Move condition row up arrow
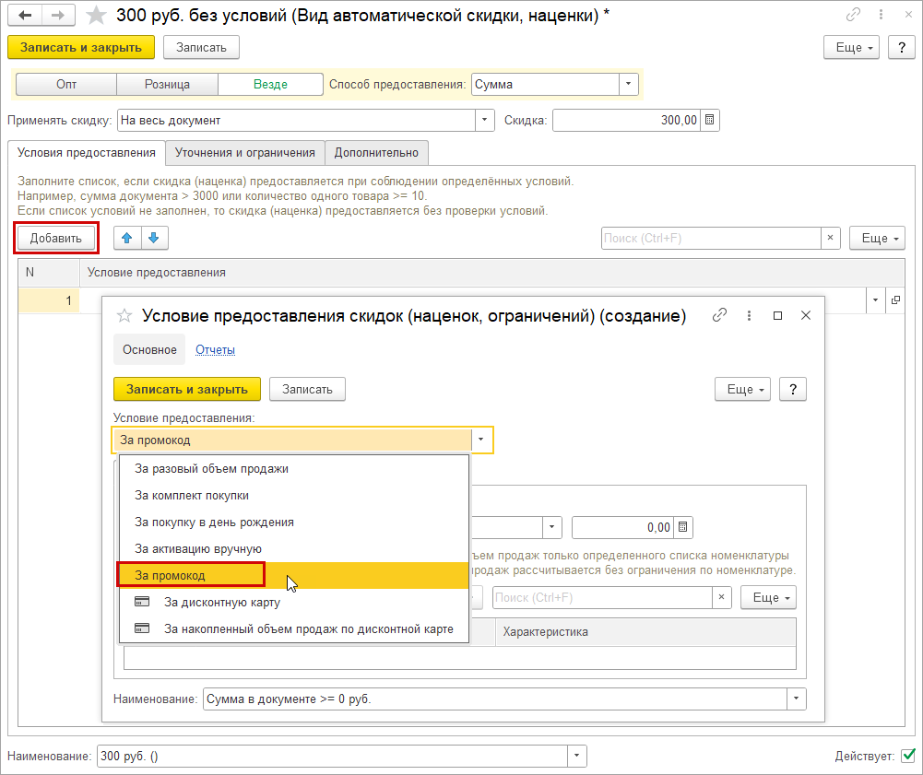The width and height of the screenshot is (923, 775). [x=127, y=238]
